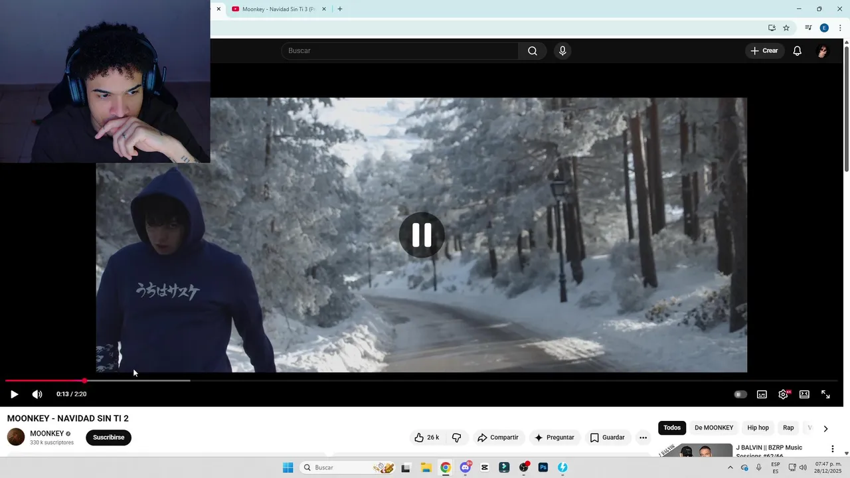Switch to the Moonkey - Navidad Sin Ti 3 tab

[x=279, y=9]
